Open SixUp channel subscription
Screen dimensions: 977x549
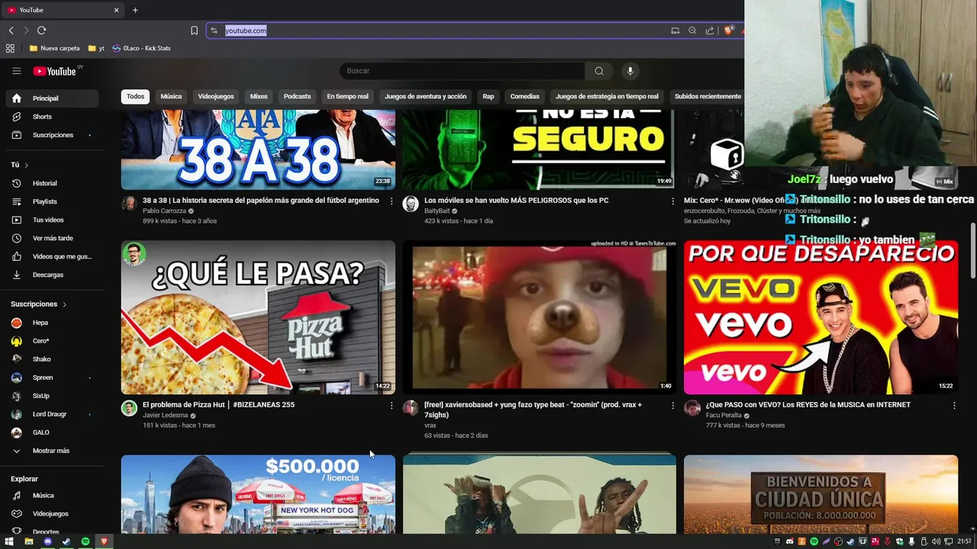[52, 396]
